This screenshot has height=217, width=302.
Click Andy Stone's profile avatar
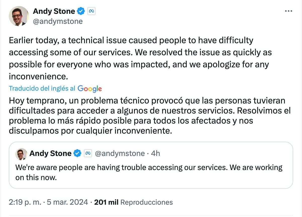click(18, 16)
